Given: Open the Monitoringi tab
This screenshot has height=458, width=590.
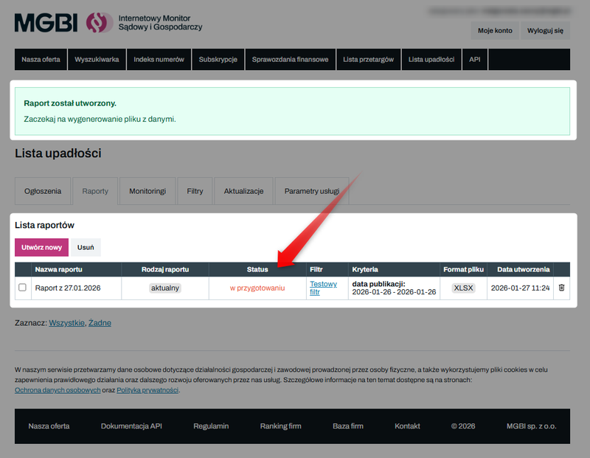Looking at the screenshot, I should click(147, 191).
